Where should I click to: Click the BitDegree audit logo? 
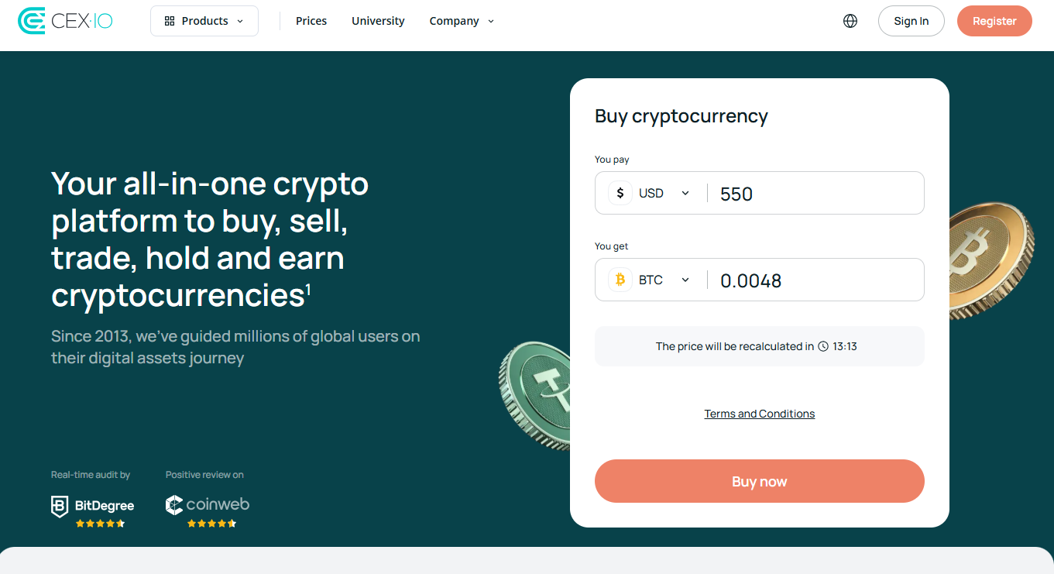[x=91, y=504]
